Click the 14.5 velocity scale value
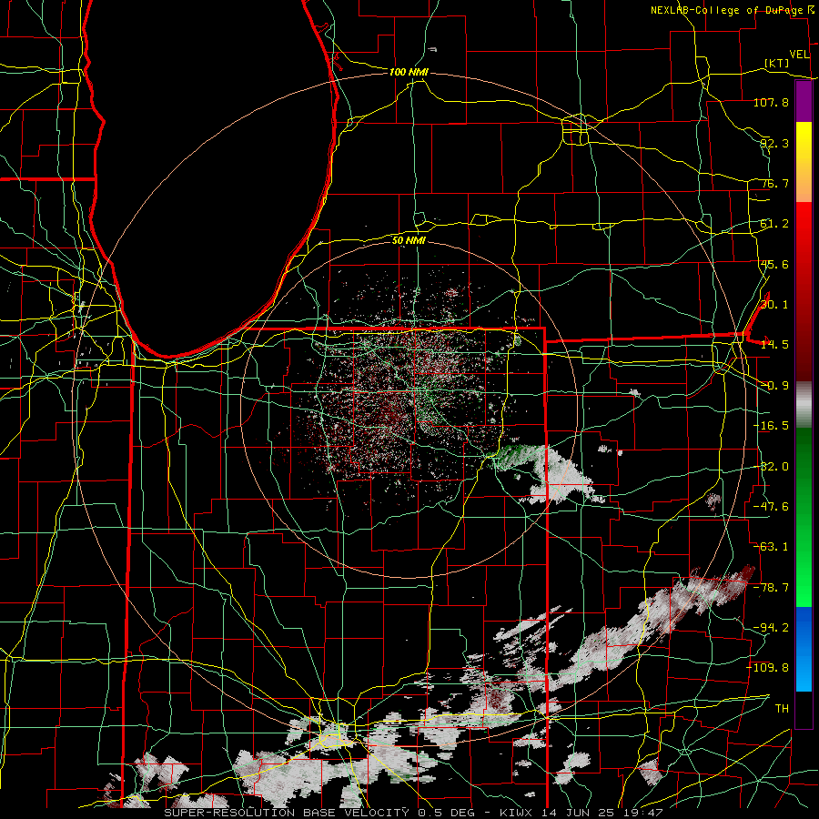 coord(774,345)
